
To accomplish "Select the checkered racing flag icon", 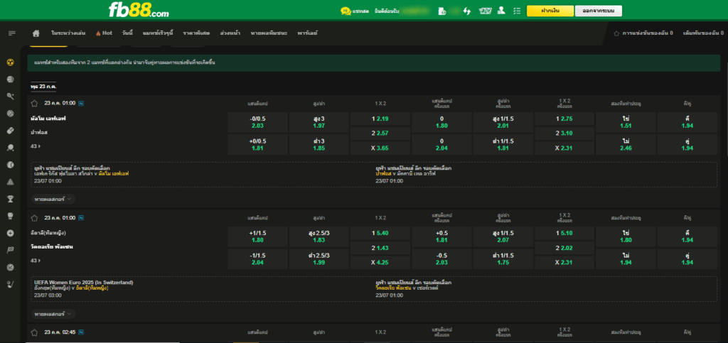I will coord(10,250).
